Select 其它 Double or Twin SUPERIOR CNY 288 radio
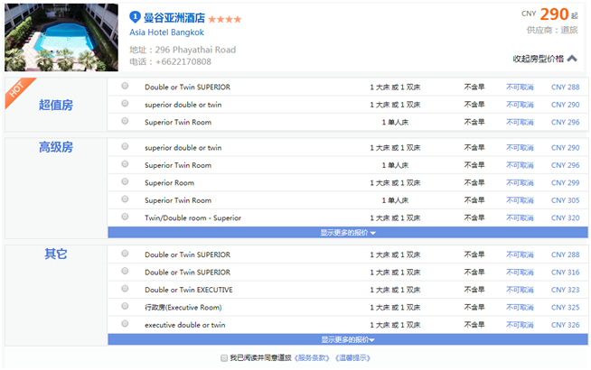 tap(125, 254)
